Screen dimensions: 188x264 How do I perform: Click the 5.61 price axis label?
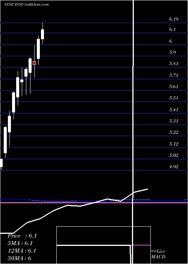(174, 87)
